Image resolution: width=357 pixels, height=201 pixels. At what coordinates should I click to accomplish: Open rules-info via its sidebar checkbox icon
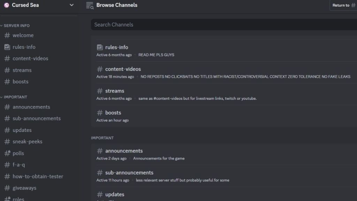pyautogui.click(x=7, y=47)
